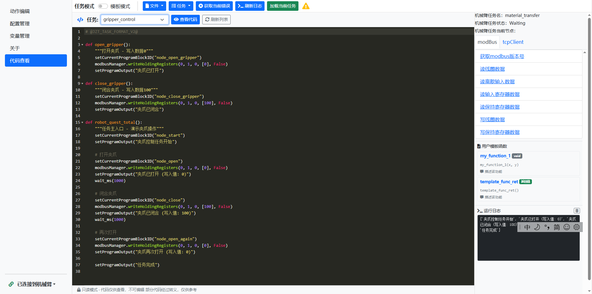Open the 读线圈数据 link
592x294 pixels.
[492, 69]
